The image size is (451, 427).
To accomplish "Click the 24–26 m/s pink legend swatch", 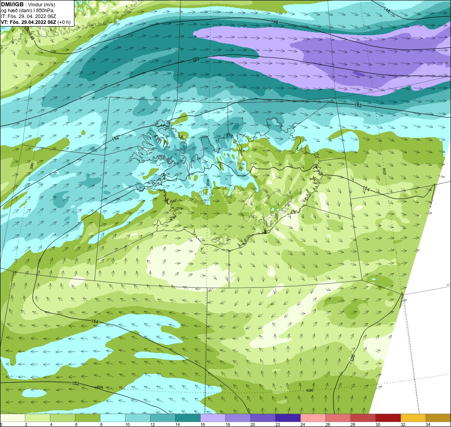I will [313, 418].
